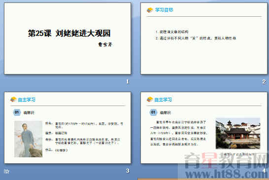
Task: Click the 01 badge on slide 4
Action: tap(153, 112)
